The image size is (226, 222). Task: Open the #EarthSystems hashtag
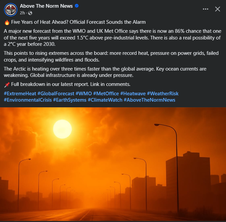[x=70, y=100]
